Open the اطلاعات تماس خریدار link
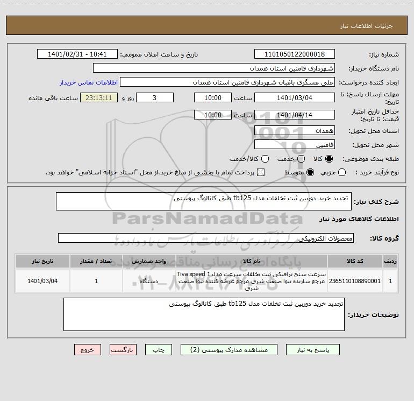 89,82
